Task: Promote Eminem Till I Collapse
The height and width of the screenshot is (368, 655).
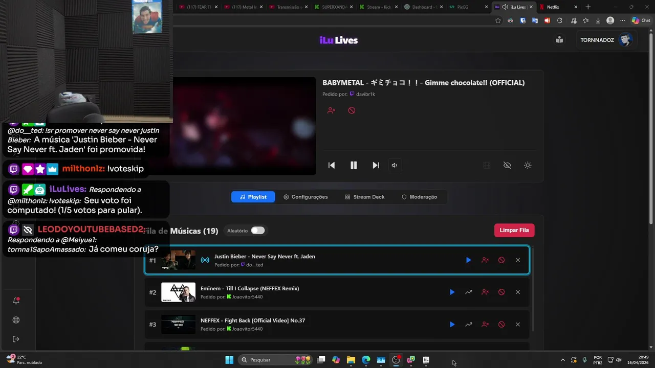Action: [469, 292]
